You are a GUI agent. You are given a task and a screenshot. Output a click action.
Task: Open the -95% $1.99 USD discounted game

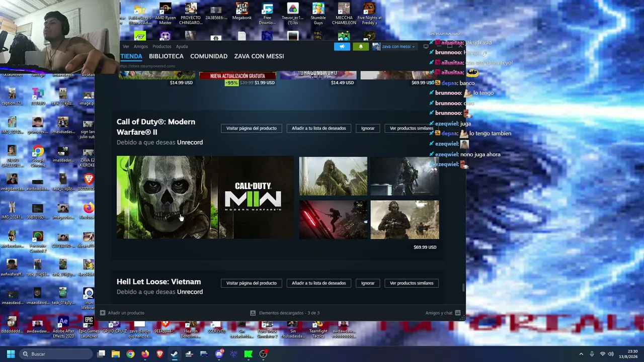(237, 79)
